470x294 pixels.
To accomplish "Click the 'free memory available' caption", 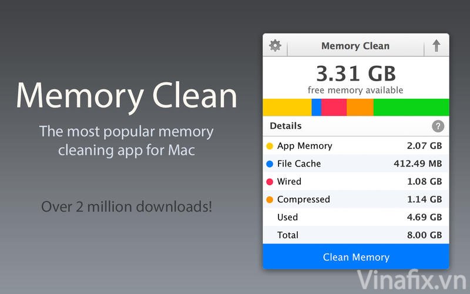I will (x=355, y=90).
